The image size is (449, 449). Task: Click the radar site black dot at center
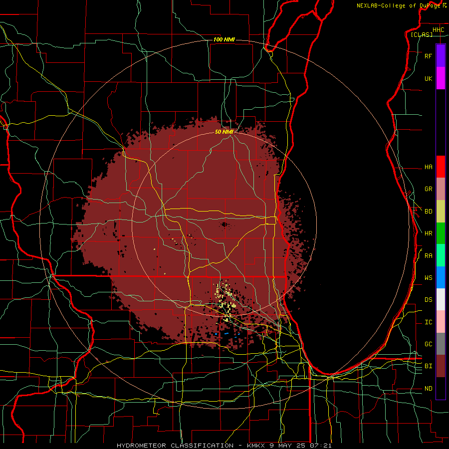224,224
